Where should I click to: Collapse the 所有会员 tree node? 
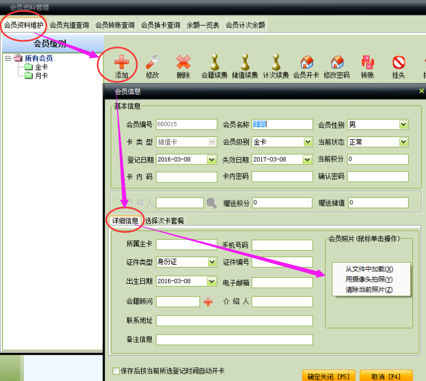[x=8, y=58]
